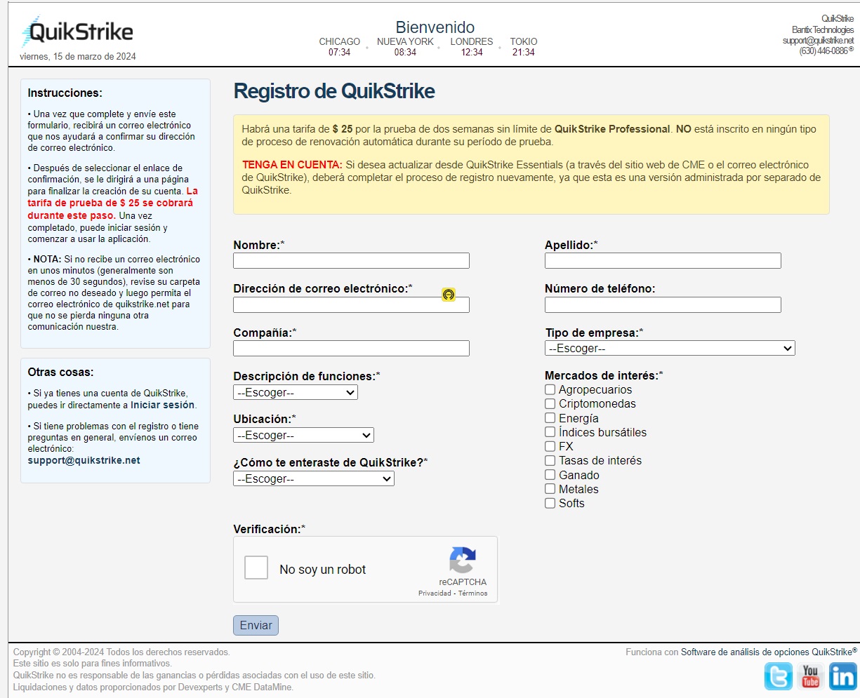The height and width of the screenshot is (698, 860).
Task: Open the reCAPTCHA Privacidad link
Action: coord(435,593)
